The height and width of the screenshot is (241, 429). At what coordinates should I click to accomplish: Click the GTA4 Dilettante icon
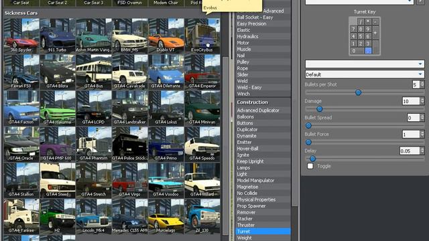tap(166, 72)
